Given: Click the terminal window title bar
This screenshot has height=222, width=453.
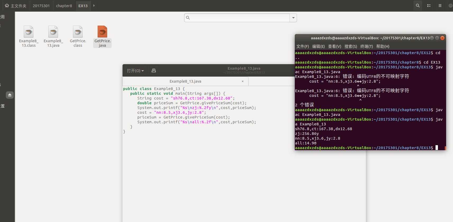Looking at the screenshot, I should 370,38.
